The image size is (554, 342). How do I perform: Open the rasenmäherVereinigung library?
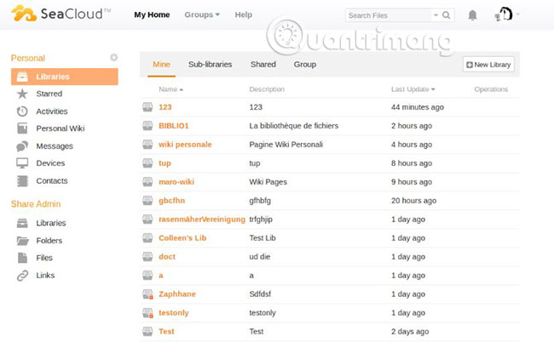pos(202,219)
